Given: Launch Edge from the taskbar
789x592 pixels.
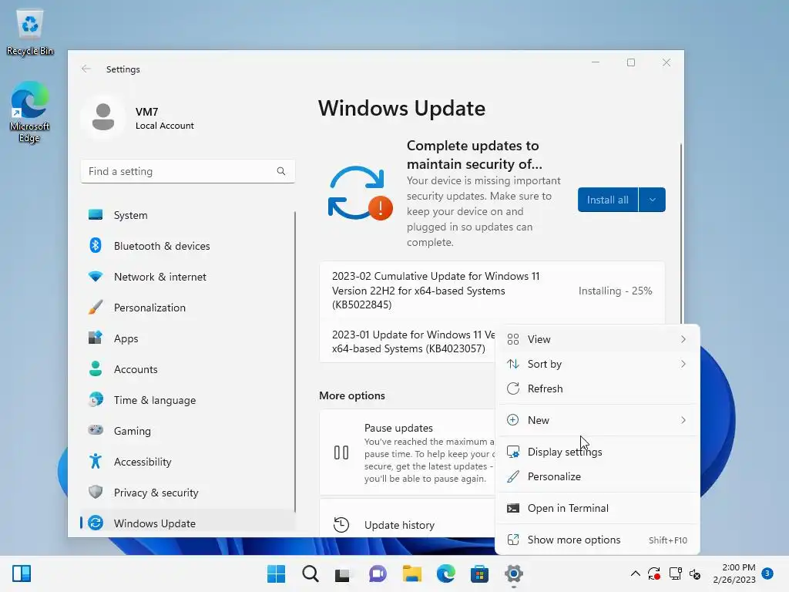Looking at the screenshot, I should pyautogui.click(x=445, y=573).
